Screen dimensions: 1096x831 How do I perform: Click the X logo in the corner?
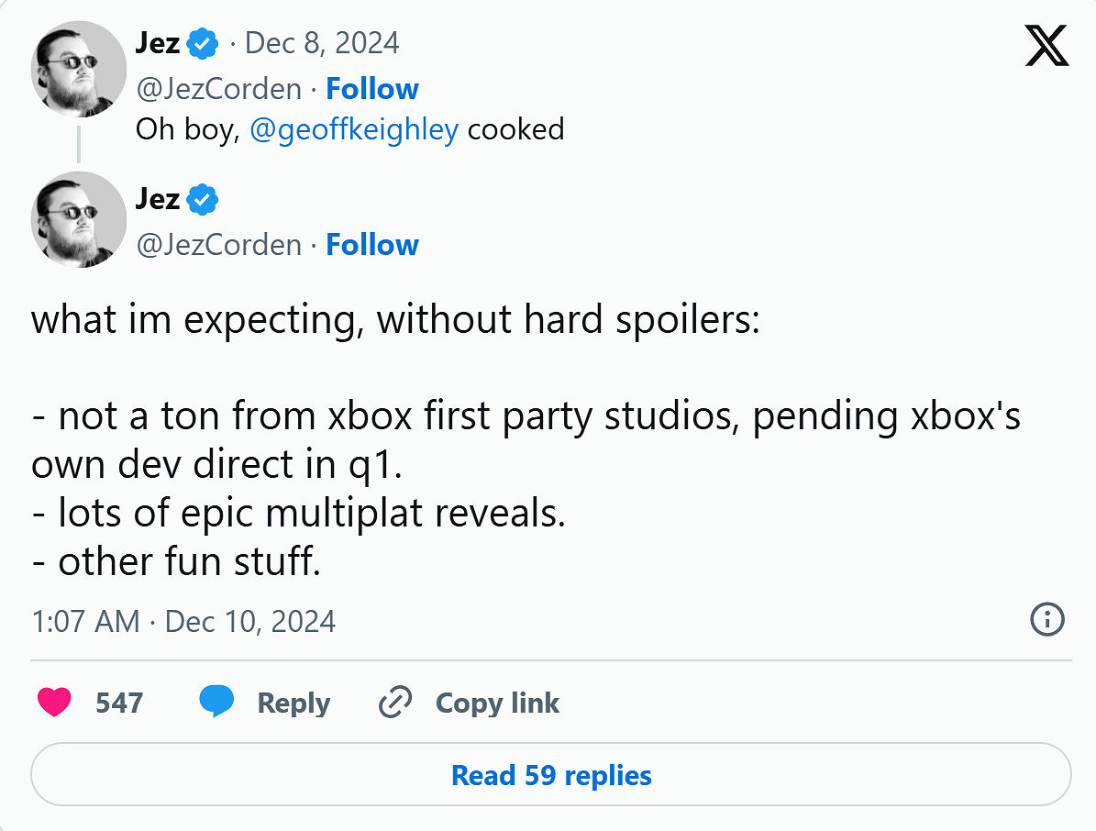pyautogui.click(x=1045, y=46)
